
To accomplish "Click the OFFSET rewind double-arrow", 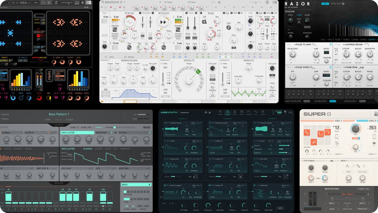I will (140, 206).
